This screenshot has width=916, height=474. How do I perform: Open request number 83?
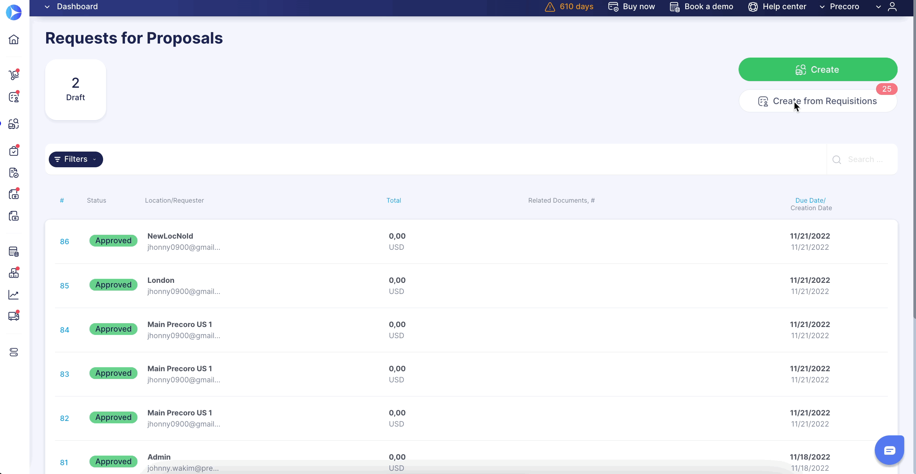(64, 374)
